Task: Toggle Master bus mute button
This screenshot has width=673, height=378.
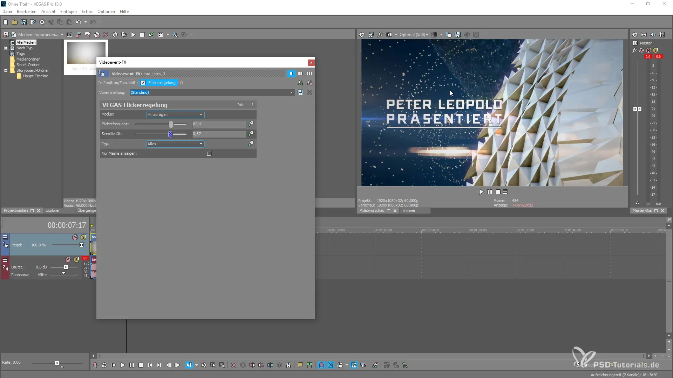Action: click(648, 50)
